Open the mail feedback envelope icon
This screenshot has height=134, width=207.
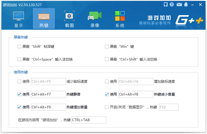[x=179, y=5]
